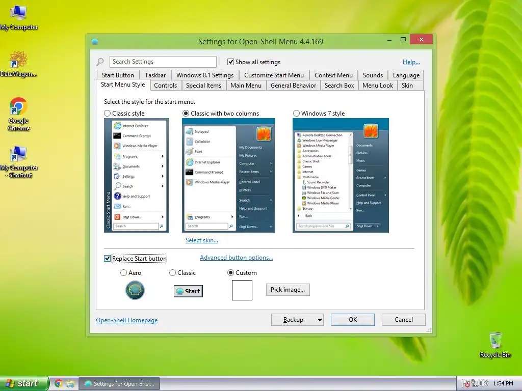The image size is (522, 391).
Task: Open the Language tab
Action: (406, 75)
